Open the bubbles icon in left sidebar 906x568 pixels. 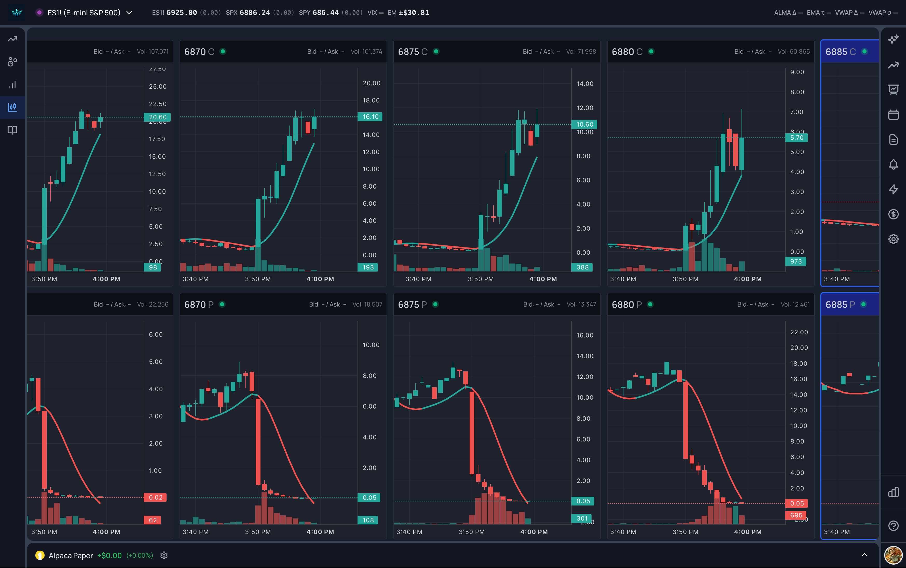click(12, 62)
